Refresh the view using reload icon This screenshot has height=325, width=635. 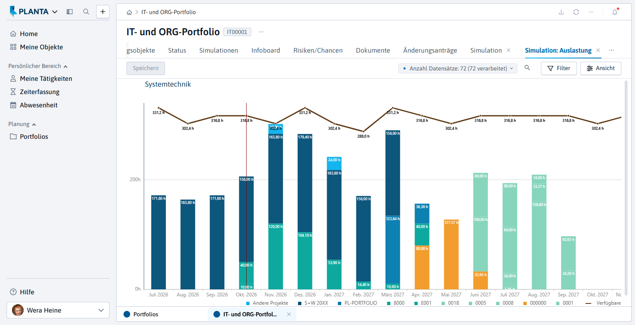[576, 12]
